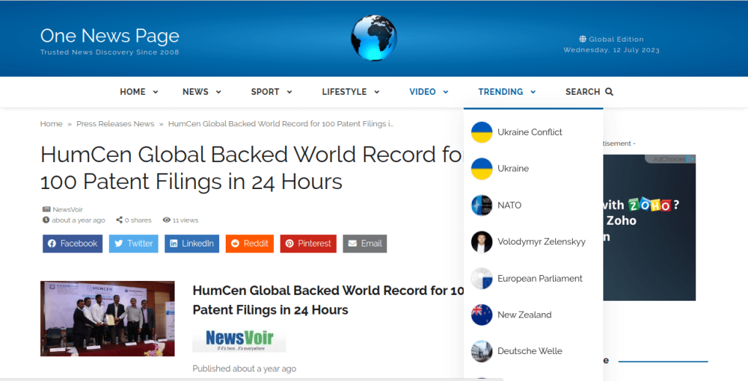This screenshot has width=748, height=381.
Task: Open the SPORT nav item
Action: [x=265, y=91]
